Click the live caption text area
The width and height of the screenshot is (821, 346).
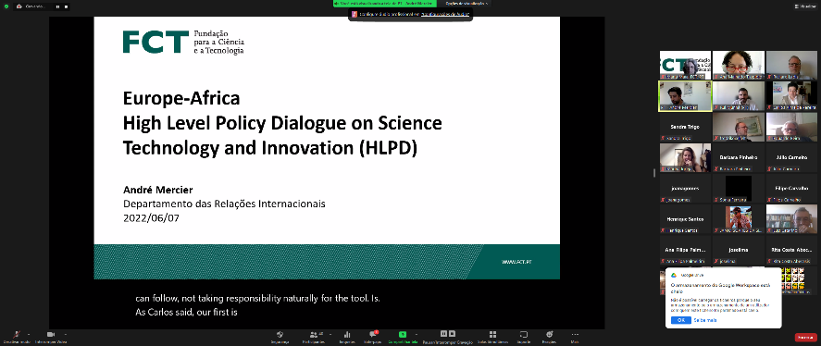coord(257,305)
